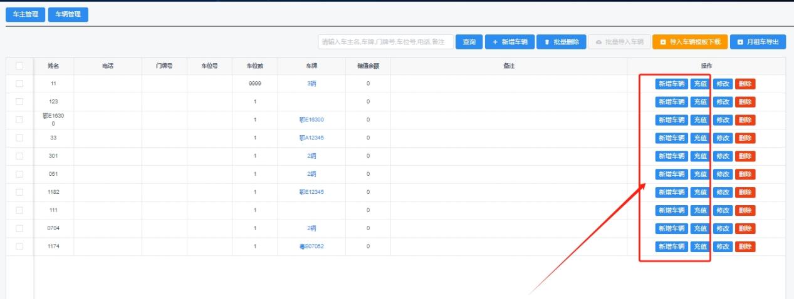Click red 删除 for owner 11

click(x=745, y=84)
